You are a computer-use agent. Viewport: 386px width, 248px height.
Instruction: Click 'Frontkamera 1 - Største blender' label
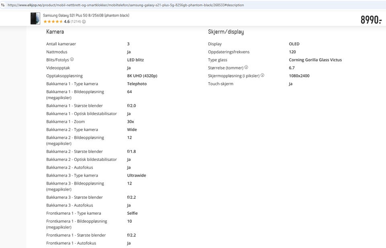[x=76, y=235]
